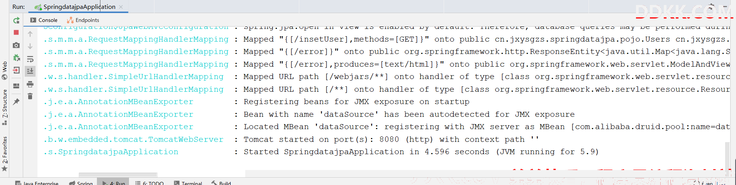Viewport: 736px width, 185px height.
Task: Switch to the Console tab
Action: point(44,20)
